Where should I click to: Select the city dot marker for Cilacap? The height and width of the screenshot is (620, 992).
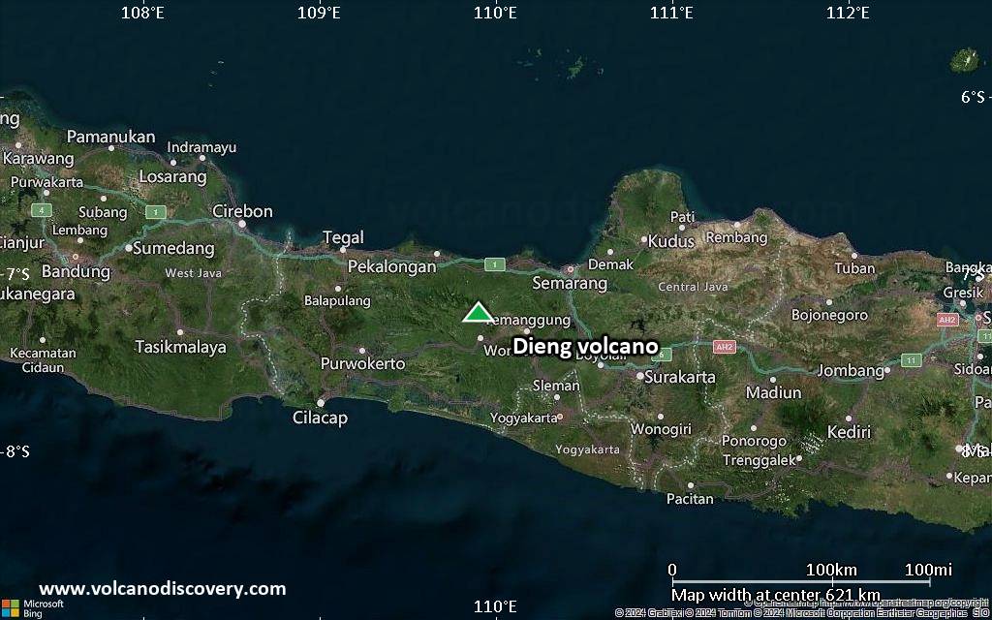321,403
